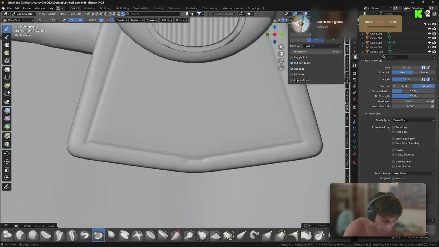Open Orientation Positive dropdown
439x247 pixels.
point(323,46)
